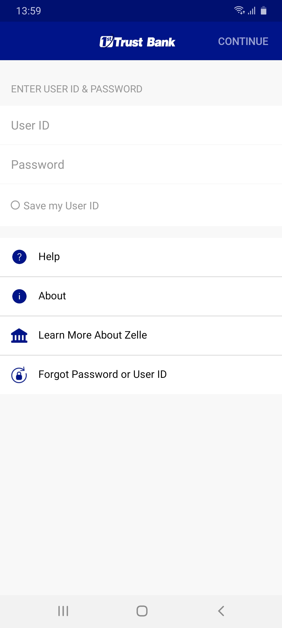
Task: Tap the blue question mark Help icon
Action: pos(19,257)
